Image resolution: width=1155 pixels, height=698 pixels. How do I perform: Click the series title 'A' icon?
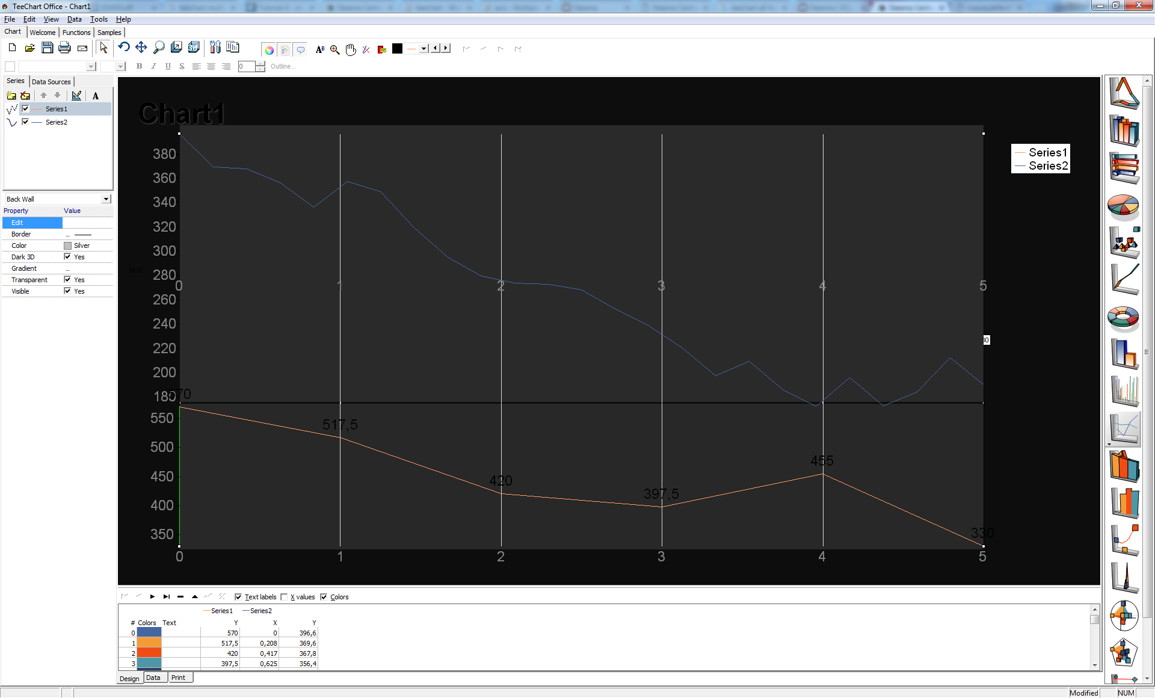96,96
